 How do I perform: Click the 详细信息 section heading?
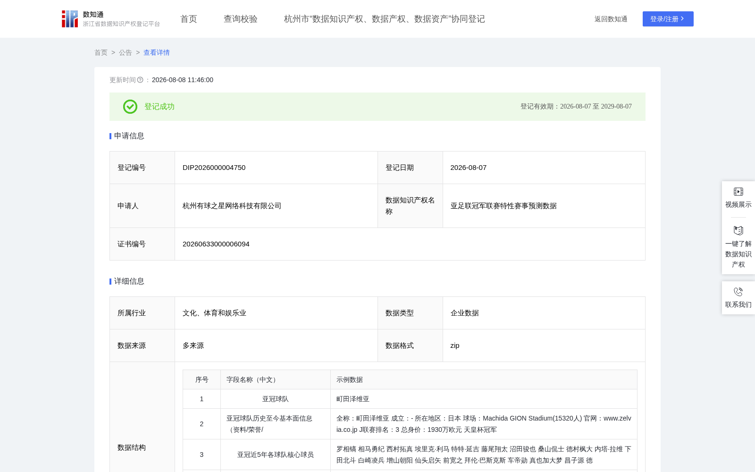pyautogui.click(x=129, y=281)
